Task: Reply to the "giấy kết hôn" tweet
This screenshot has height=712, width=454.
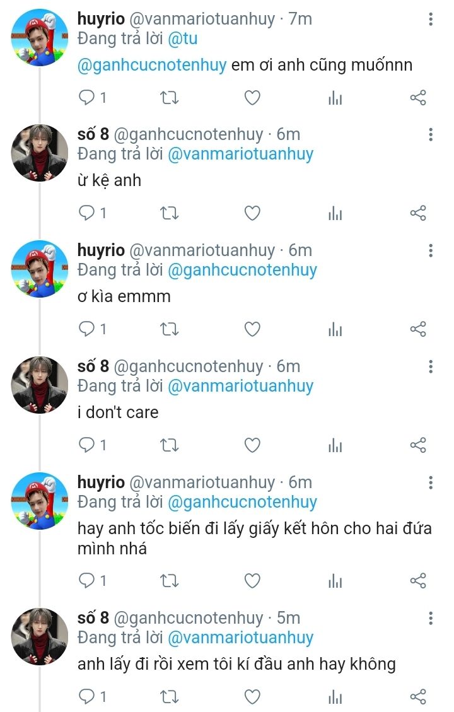Action: tap(86, 580)
